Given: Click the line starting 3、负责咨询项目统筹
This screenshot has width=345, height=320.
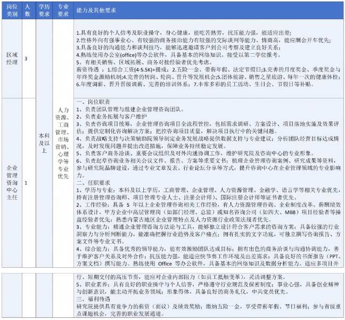Looking at the screenshot, I should click(208, 124).
